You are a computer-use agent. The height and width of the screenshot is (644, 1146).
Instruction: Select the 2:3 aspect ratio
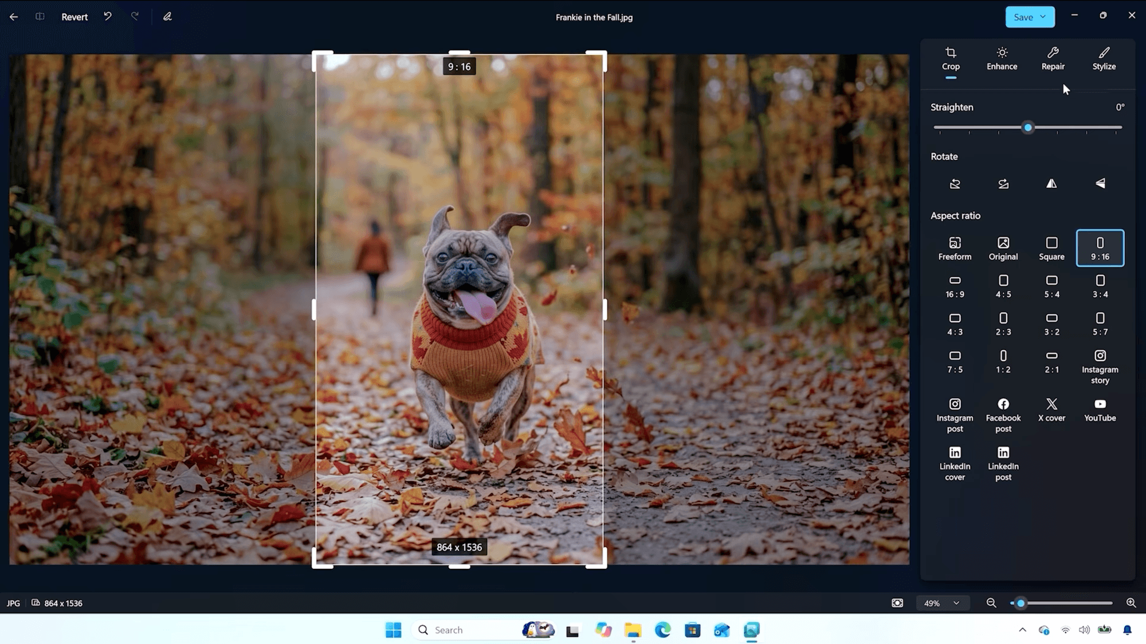tap(1003, 324)
